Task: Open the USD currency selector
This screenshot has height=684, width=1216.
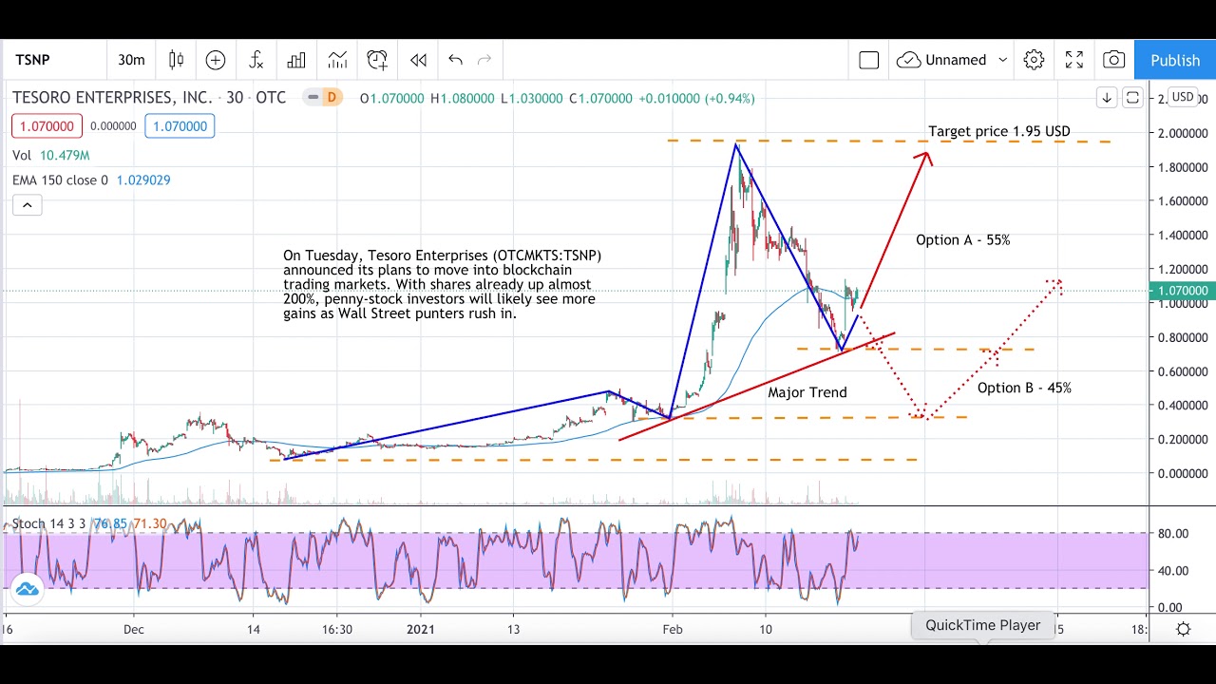Action: pyautogui.click(x=1183, y=97)
